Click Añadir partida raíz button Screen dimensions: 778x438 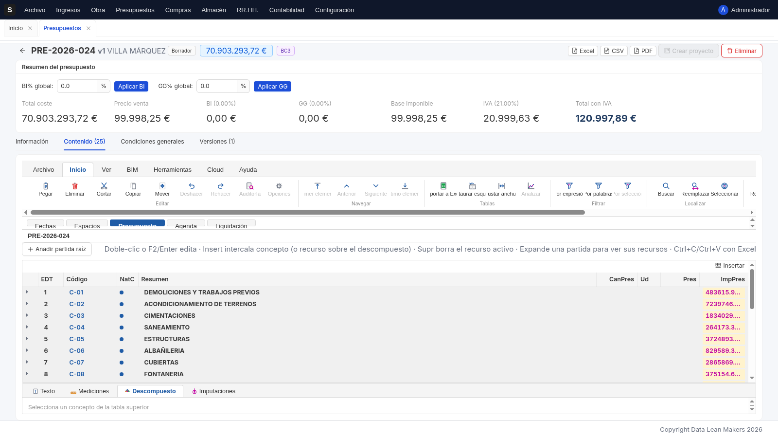(x=57, y=249)
